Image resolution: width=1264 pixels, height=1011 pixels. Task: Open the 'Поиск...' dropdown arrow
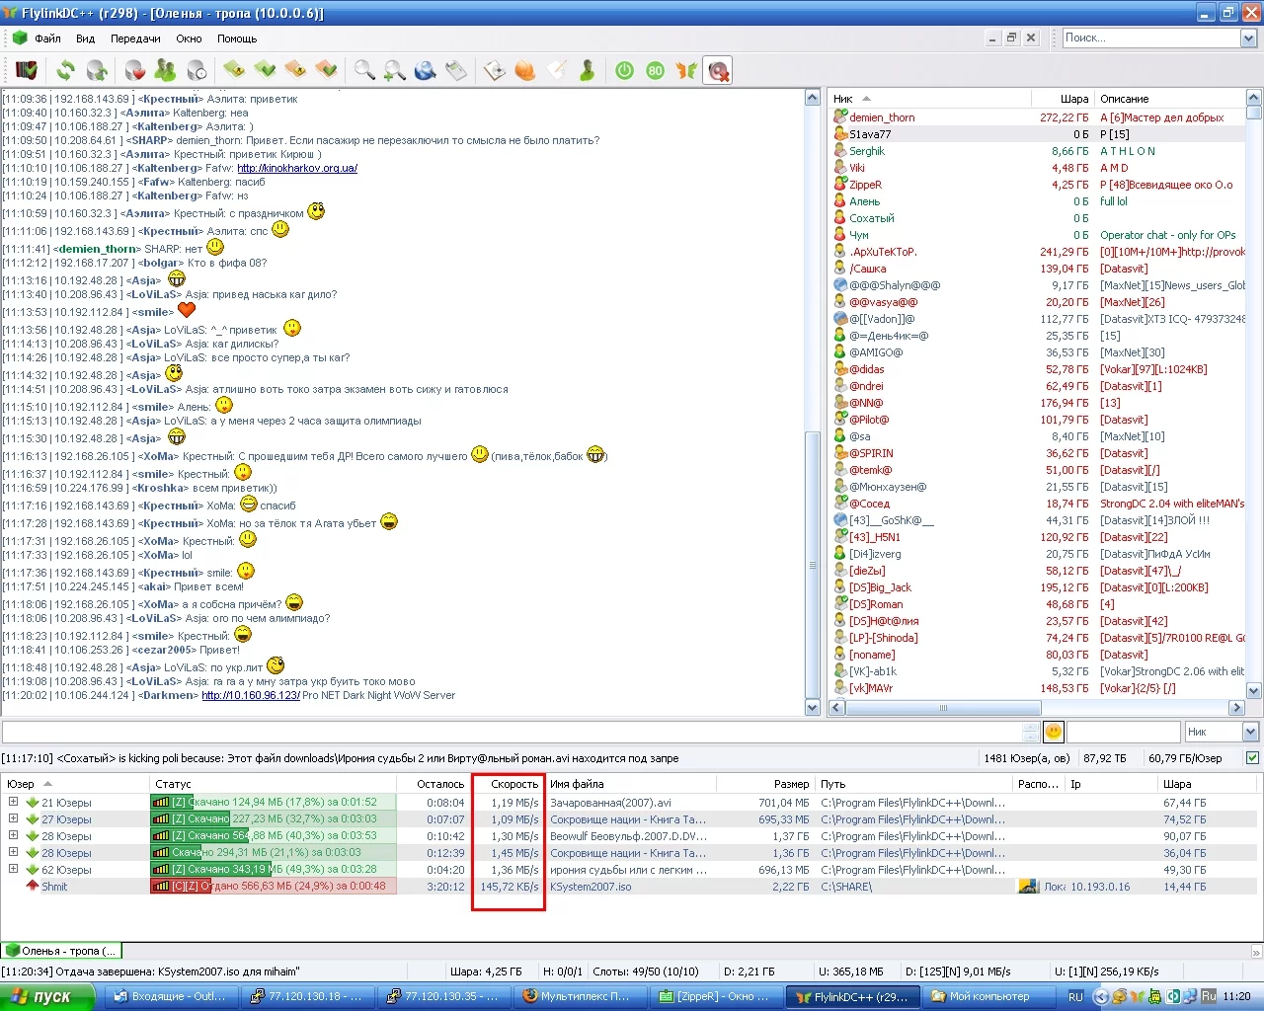[x=1248, y=38]
